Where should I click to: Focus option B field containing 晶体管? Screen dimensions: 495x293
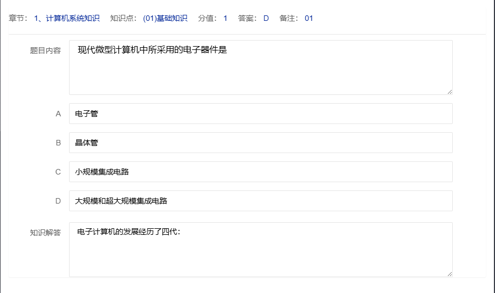point(260,143)
